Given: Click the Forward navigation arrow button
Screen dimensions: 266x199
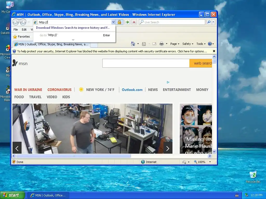Looking at the screenshot, I should (x=23, y=22).
